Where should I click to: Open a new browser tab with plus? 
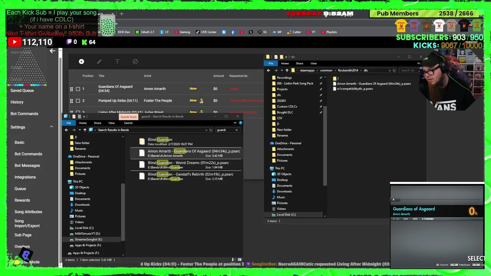pos(122,14)
